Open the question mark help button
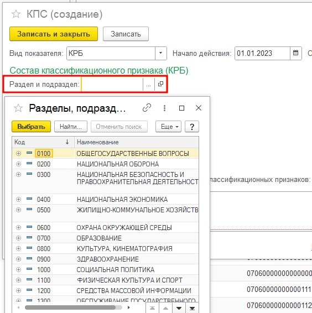Viewport: 312px width, 313px height. pyautogui.click(x=192, y=127)
